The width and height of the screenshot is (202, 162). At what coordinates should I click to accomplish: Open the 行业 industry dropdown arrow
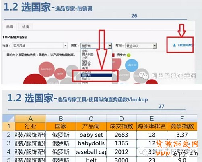point(65,46)
